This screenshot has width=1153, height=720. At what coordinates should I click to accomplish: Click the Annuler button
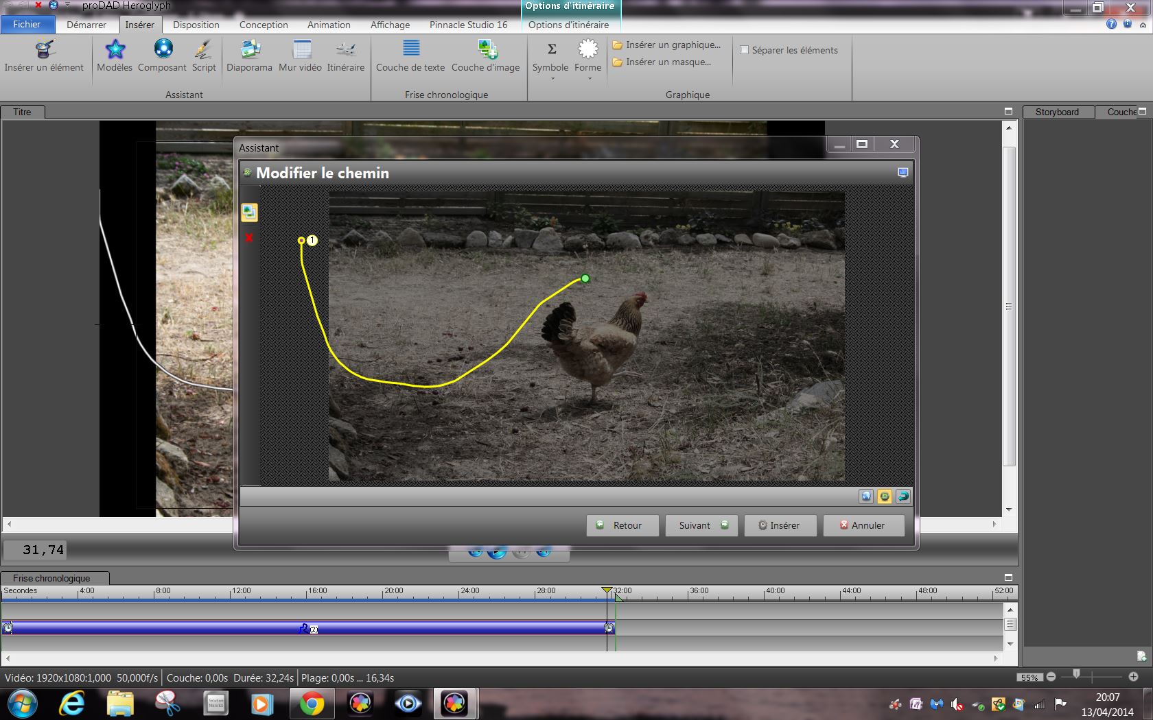(x=863, y=525)
